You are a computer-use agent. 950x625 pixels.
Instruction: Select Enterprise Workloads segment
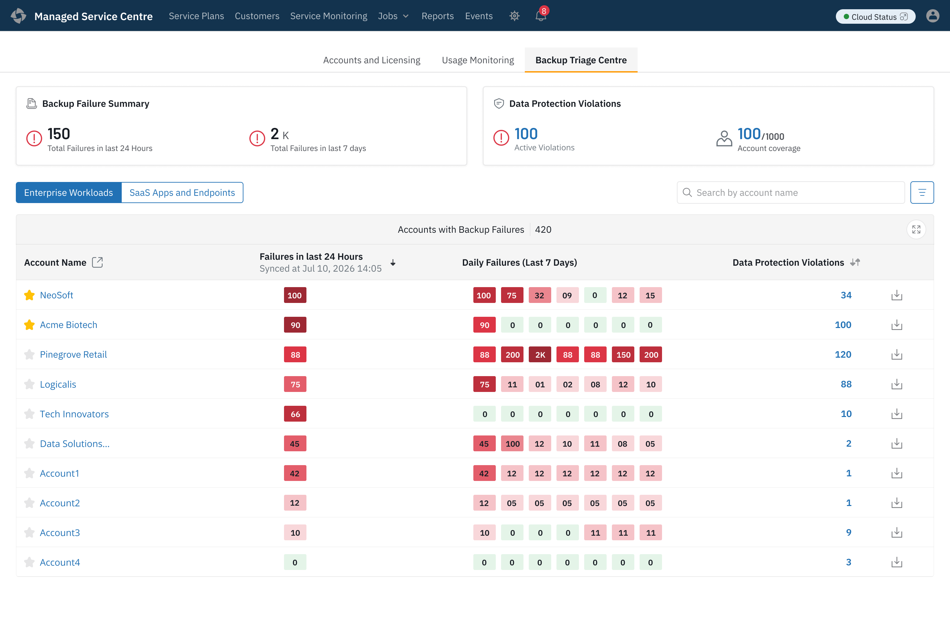pyautogui.click(x=69, y=193)
